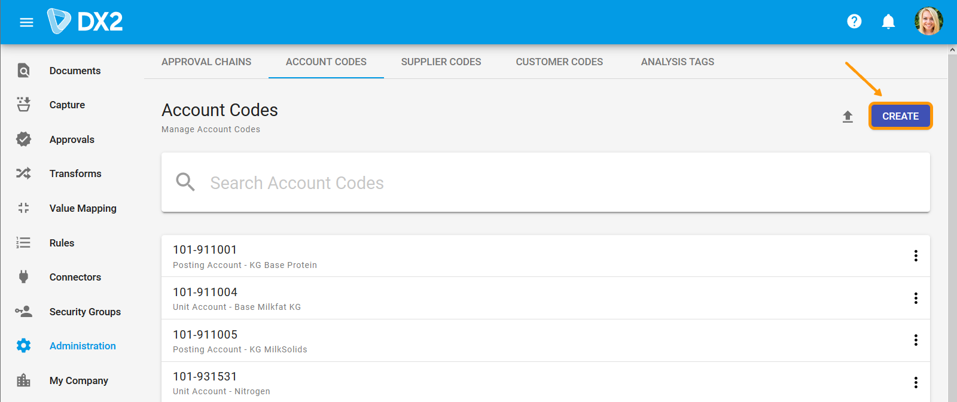Open the Supplier Codes tab

(441, 62)
